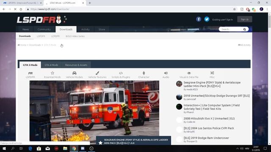271x152 pixels.
Task: Click Existing user? Sign In link
Action: 223,20
